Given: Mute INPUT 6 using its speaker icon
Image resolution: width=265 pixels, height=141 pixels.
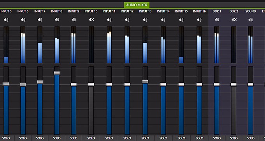Looking at the screenshot, I should click(x=23, y=20).
